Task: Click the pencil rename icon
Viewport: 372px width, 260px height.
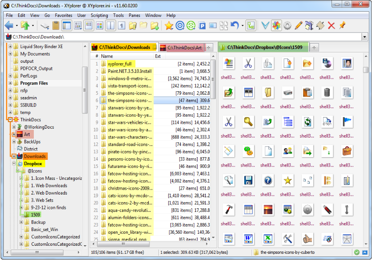Action: tap(299, 25)
